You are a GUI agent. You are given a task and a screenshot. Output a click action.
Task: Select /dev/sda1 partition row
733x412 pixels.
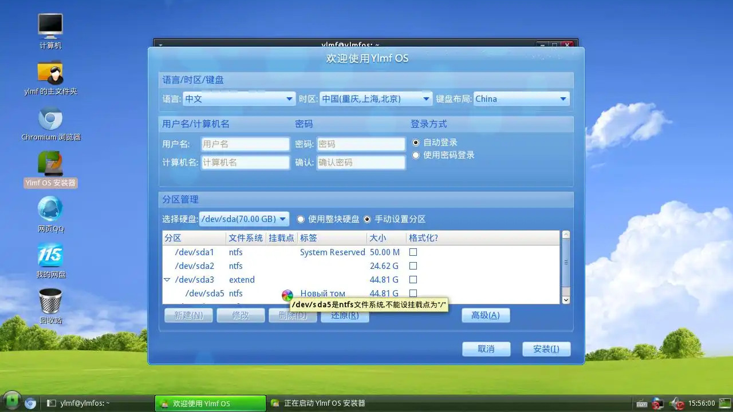361,252
